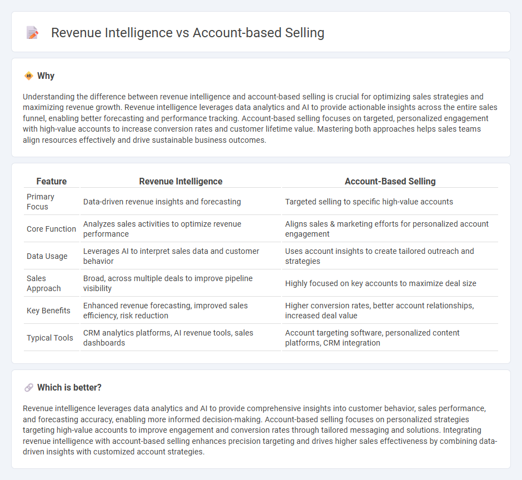
Task: Click the chain link icon beside Which is better?
Action: pyautogui.click(x=29, y=387)
